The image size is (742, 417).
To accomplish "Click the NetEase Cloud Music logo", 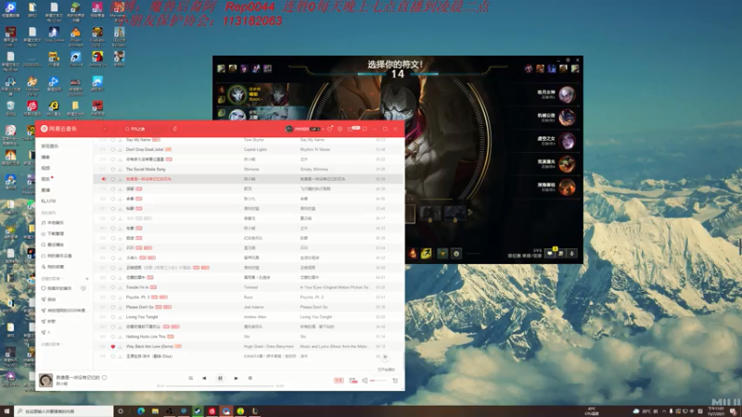I will 58,129.
